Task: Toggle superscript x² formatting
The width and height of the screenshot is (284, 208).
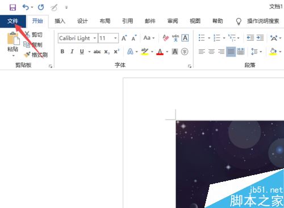Action: tap(116, 52)
